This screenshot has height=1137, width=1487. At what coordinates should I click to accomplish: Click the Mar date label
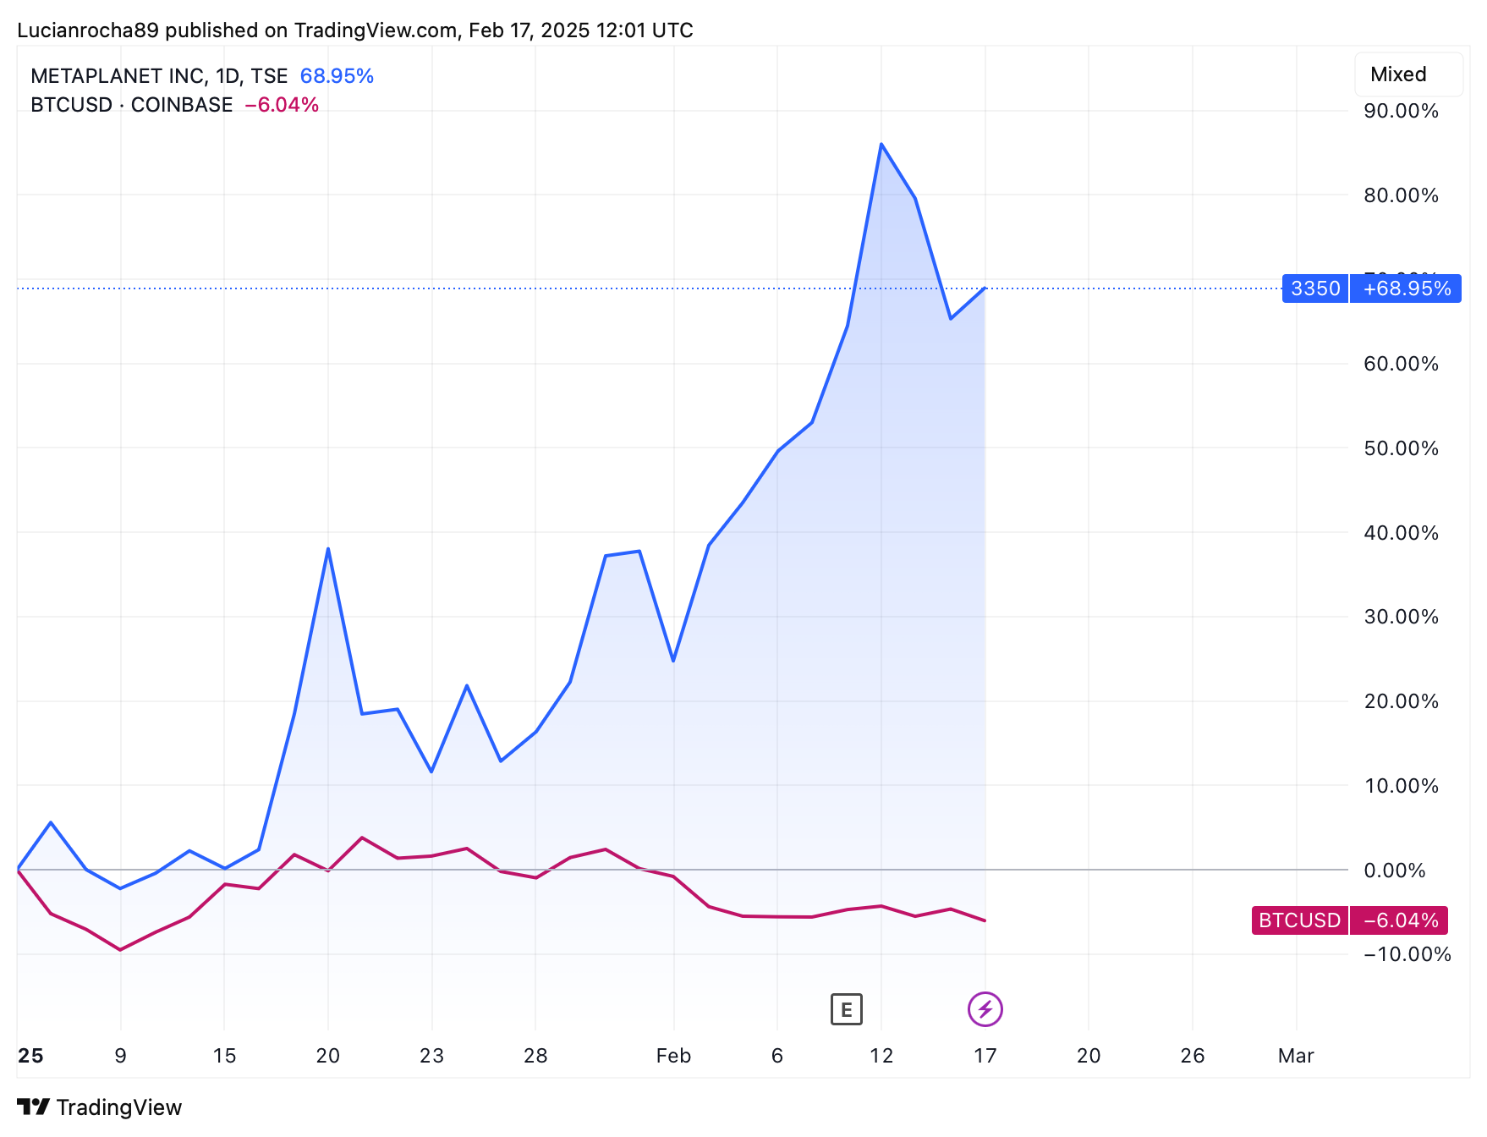click(x=1296, y=1056)
